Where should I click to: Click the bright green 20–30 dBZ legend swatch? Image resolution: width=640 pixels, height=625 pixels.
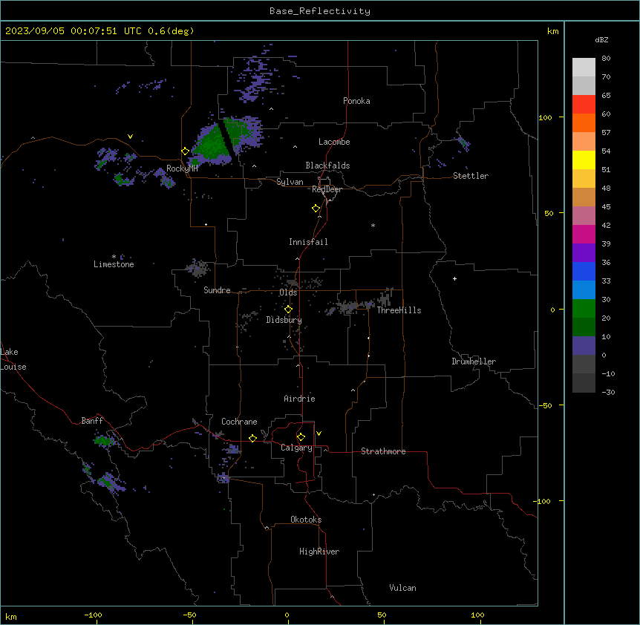click(x=584, y=309)
